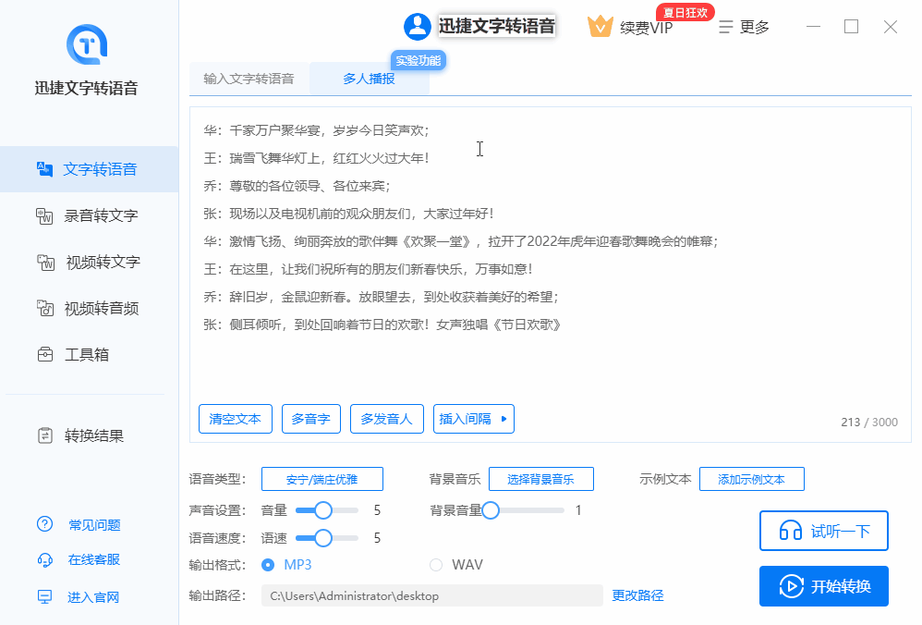Click the play icon on 开始转换

[x=792, y=586]
